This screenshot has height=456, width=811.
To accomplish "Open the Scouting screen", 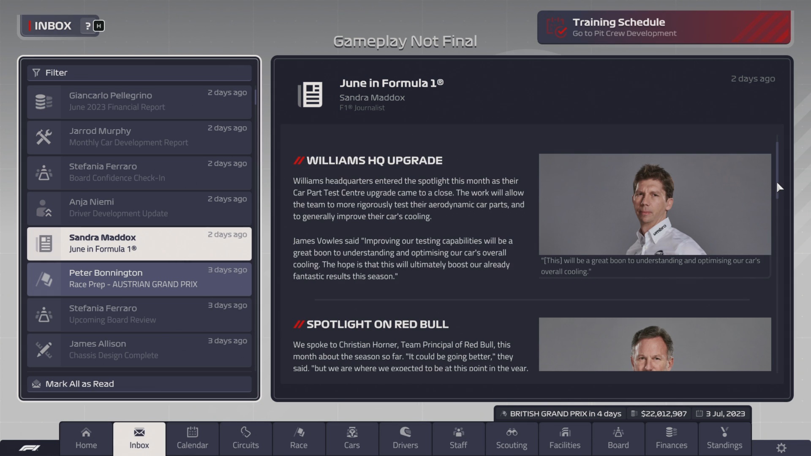I will 512,438.
